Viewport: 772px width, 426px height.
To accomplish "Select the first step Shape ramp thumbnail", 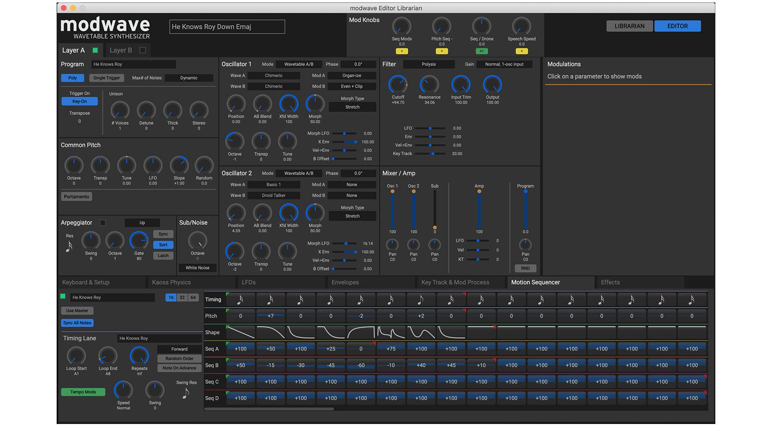I will point(240,332).
